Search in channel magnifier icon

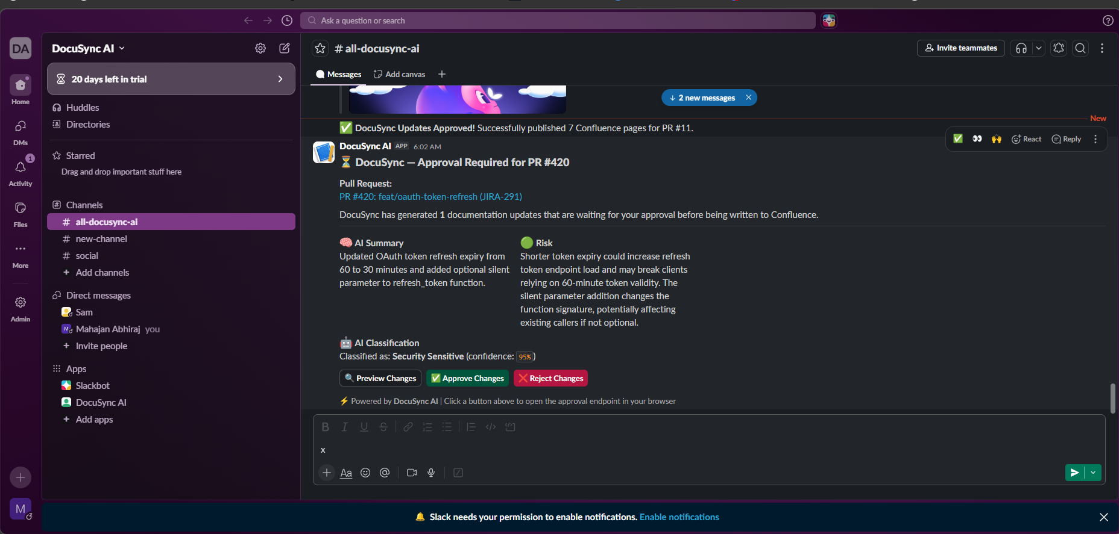1080,48
